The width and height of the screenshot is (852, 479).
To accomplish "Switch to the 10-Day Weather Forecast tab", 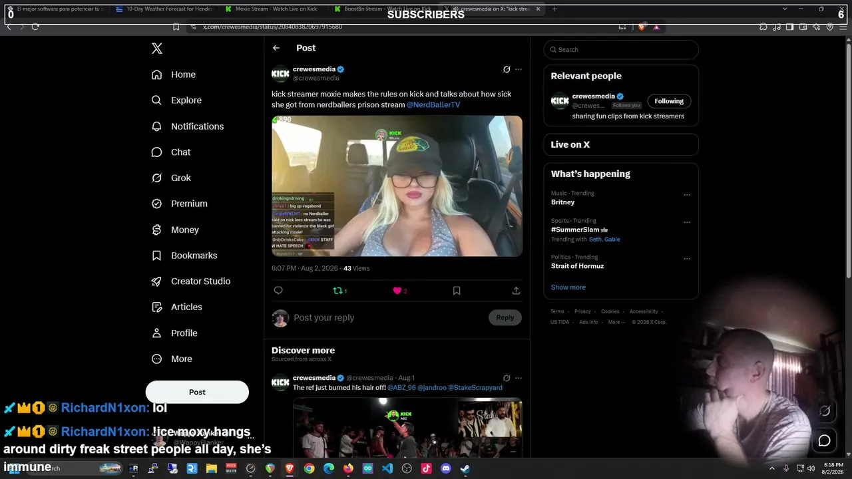I will (x=163, y=9).
